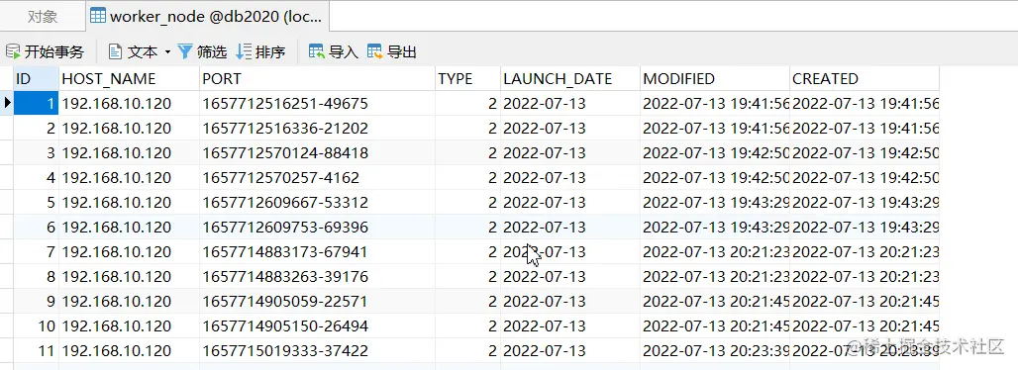Select port cell 1657712570124-88418

click(318, 152)
